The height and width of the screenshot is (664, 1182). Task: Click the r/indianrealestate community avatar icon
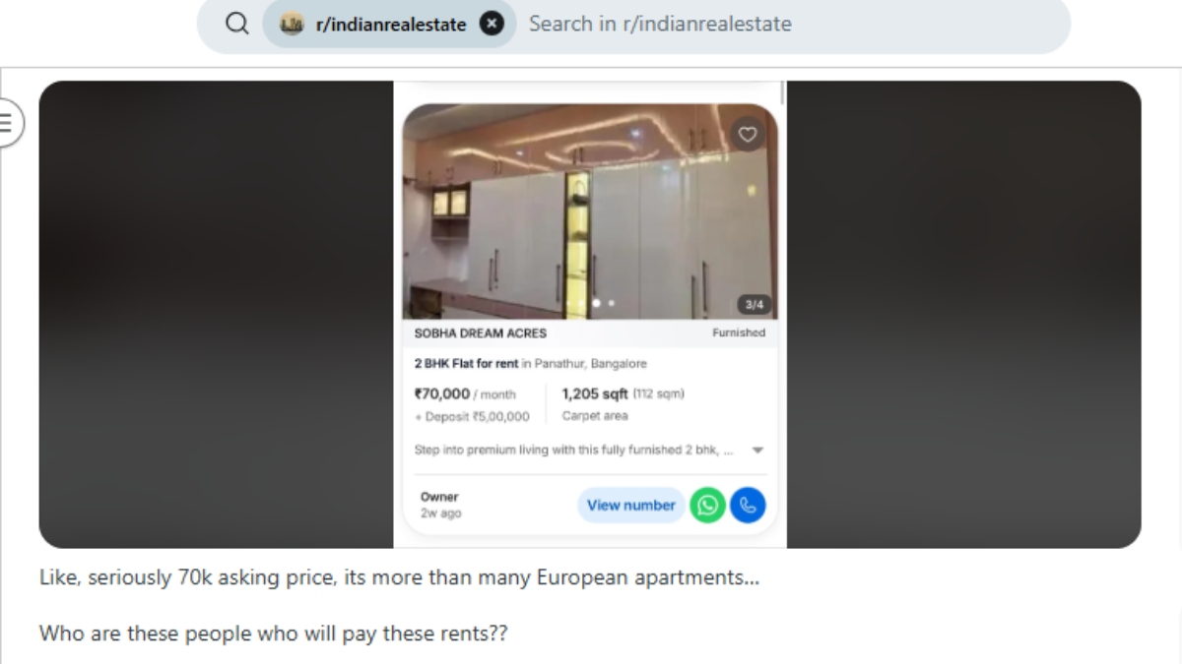(292, 24)
